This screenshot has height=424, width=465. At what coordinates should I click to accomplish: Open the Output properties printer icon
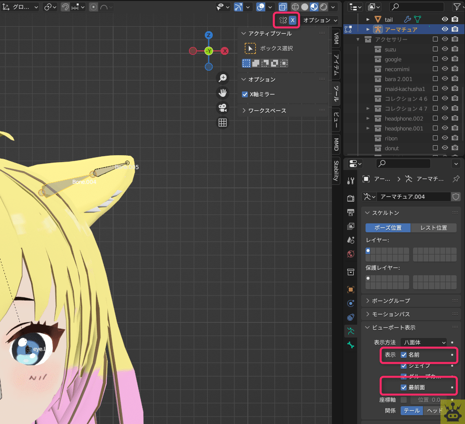[x=351, y=212]
